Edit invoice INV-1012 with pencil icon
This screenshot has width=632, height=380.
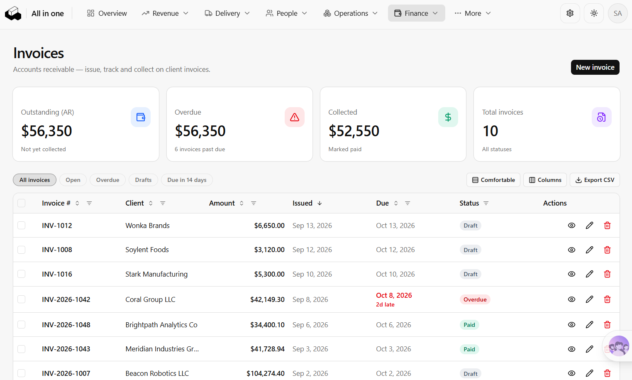(x=589, y=226)
